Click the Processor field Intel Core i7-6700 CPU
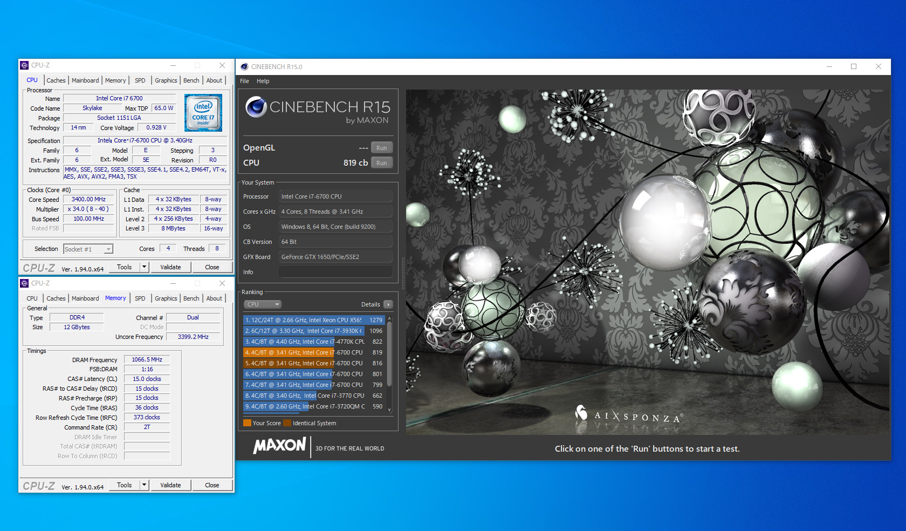The image size is (906, 531). point(335,196)
